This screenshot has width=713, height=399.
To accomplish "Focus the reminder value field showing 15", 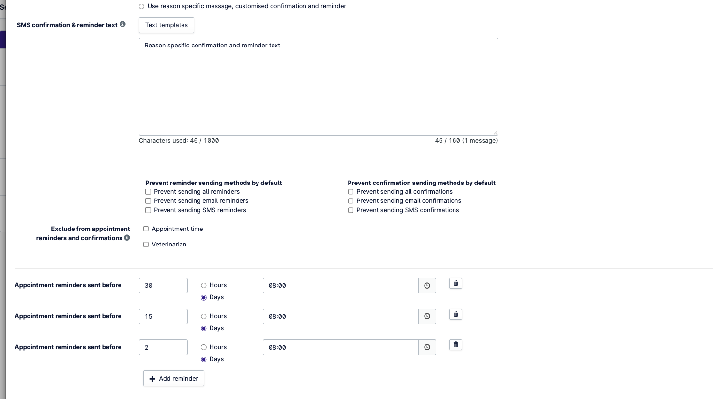I will coord(163,317).
